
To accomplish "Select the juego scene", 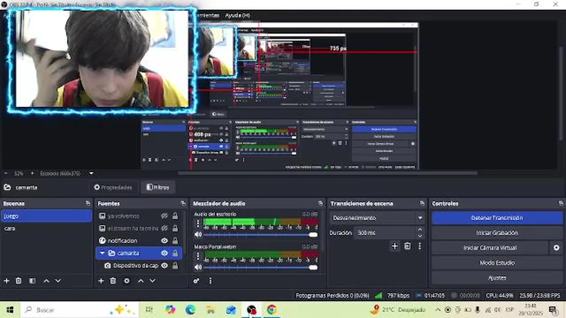I will tap(46, 216).
